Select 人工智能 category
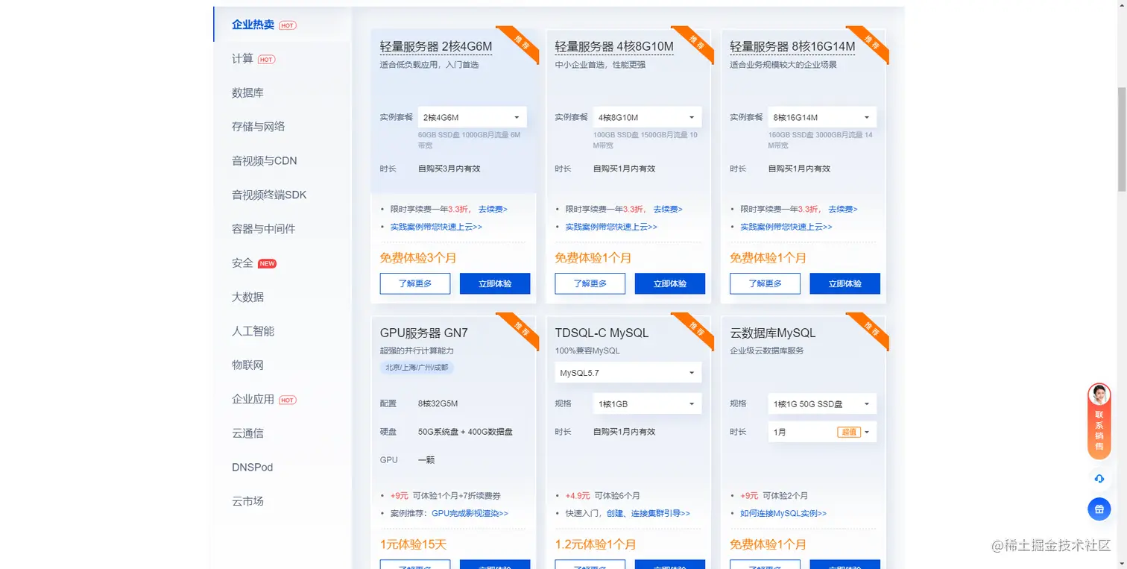 (253, 331)
